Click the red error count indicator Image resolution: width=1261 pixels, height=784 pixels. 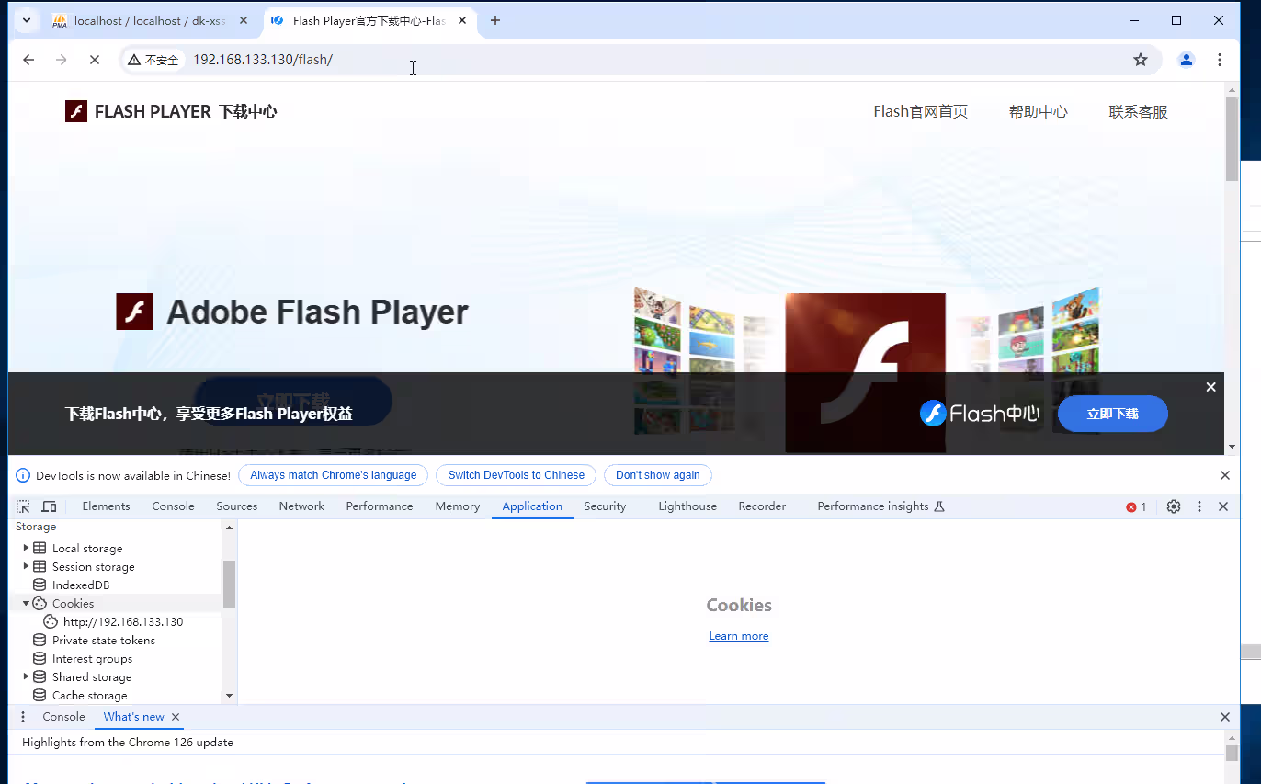tap(1137, 506)
